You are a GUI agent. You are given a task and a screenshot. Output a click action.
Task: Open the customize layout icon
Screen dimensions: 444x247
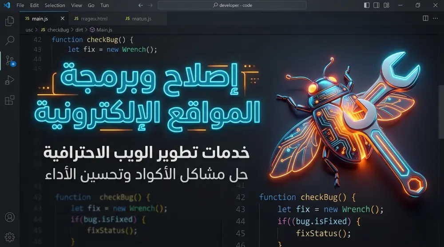(386, 5)
